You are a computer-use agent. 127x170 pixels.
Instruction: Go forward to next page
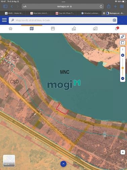click(x=17, y=6)
